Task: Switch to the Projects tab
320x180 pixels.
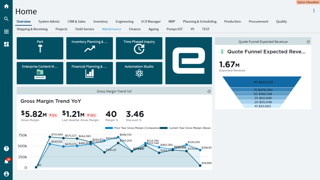Action: coord(62,29)
